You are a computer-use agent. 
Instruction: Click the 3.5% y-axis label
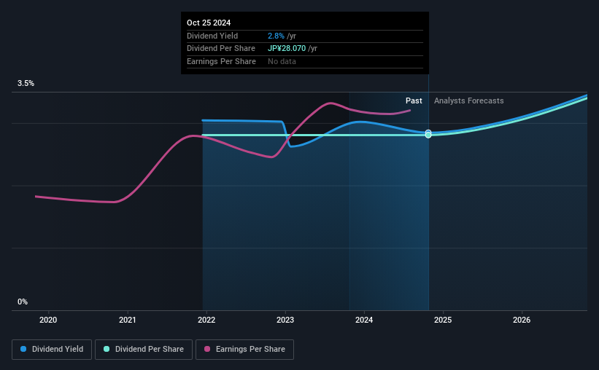pyautogui.click(x=26, y=84)
